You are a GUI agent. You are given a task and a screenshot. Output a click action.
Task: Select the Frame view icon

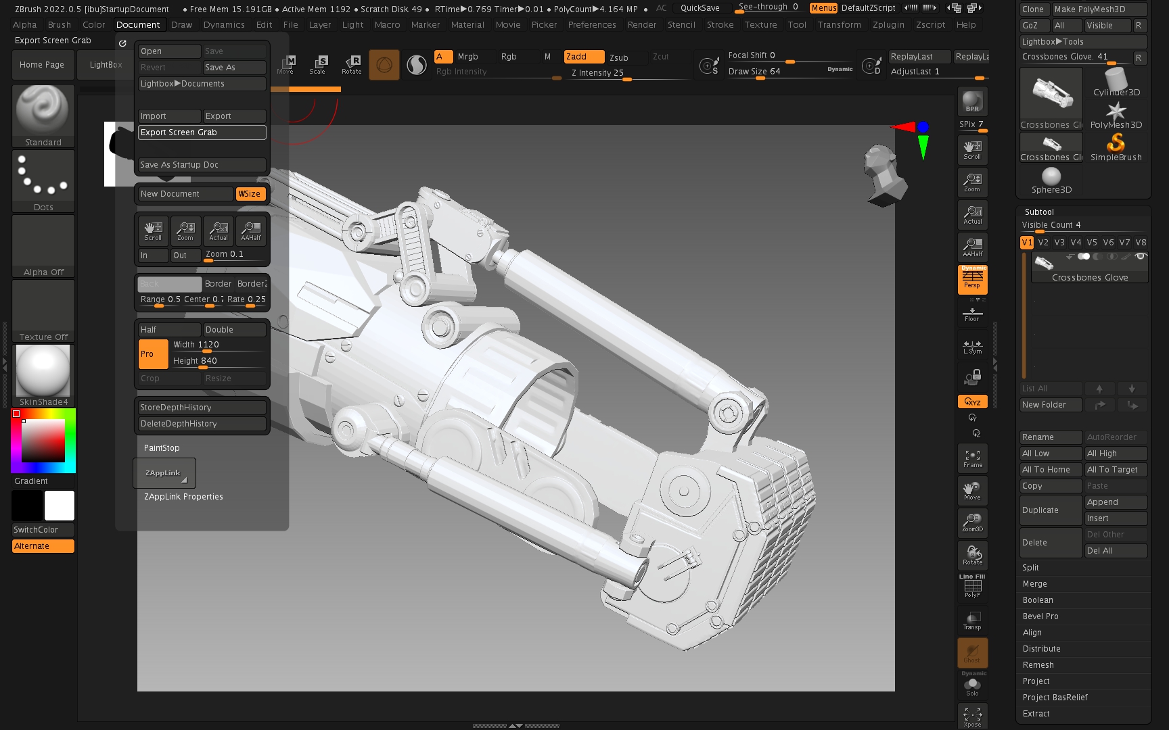tap(972, 458)
